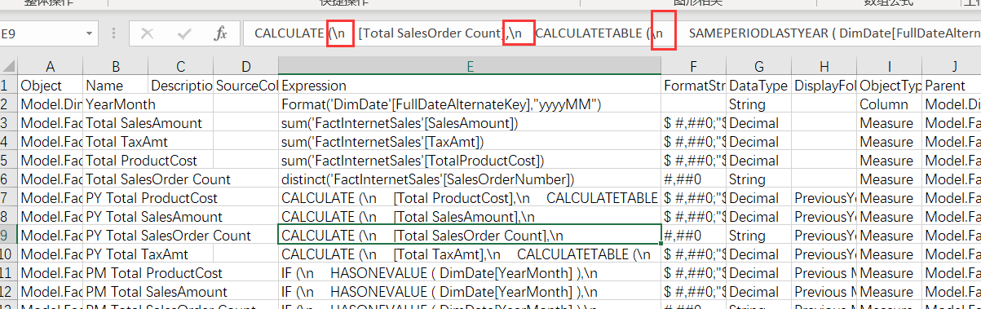The height and width of the screenshot is (309, 981).
Task: Click the 'DataType' header cell
Action: (x=759, y=86)
